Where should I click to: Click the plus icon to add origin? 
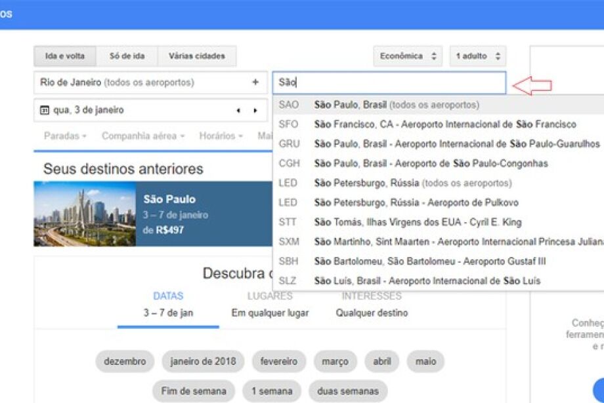coord(255,83)
